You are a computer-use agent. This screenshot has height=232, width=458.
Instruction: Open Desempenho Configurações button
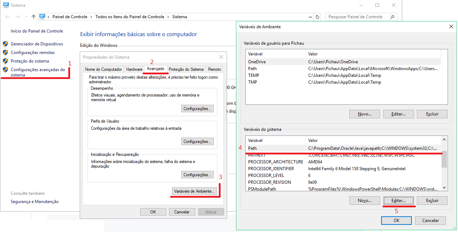pos(197,108)
